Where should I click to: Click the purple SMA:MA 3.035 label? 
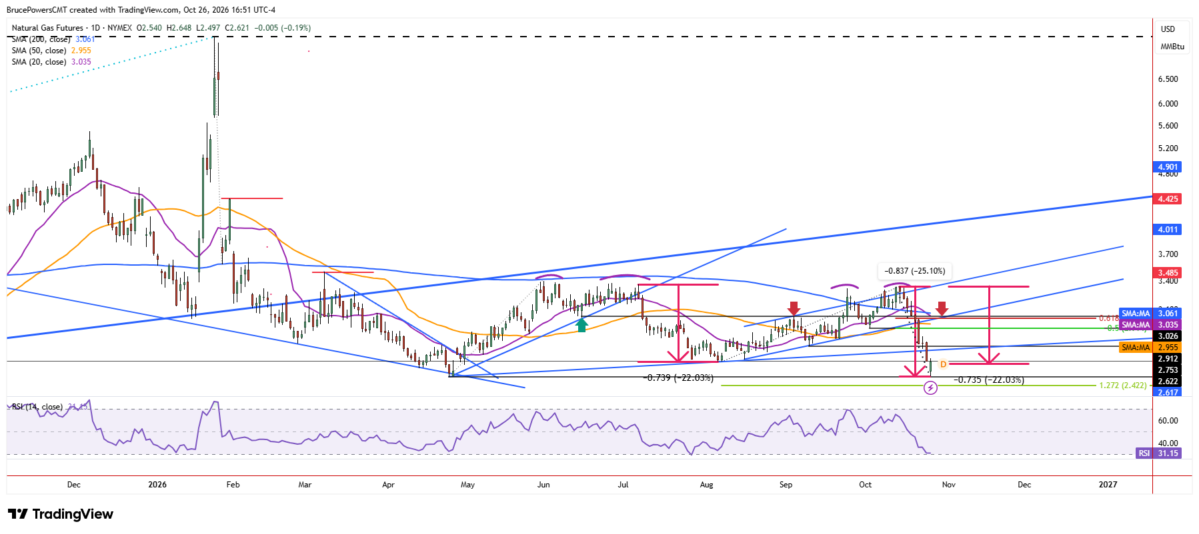[x=1150, y=325]
